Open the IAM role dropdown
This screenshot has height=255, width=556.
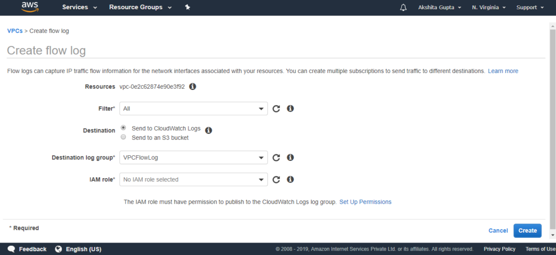coord(194,179)
